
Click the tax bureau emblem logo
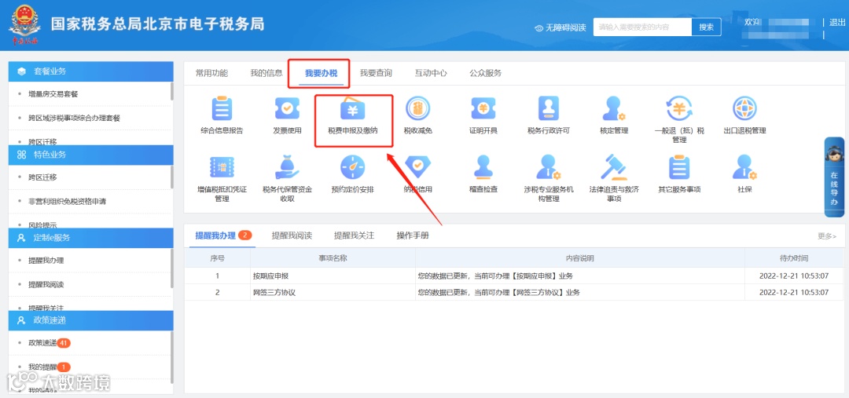coord(24,24)
